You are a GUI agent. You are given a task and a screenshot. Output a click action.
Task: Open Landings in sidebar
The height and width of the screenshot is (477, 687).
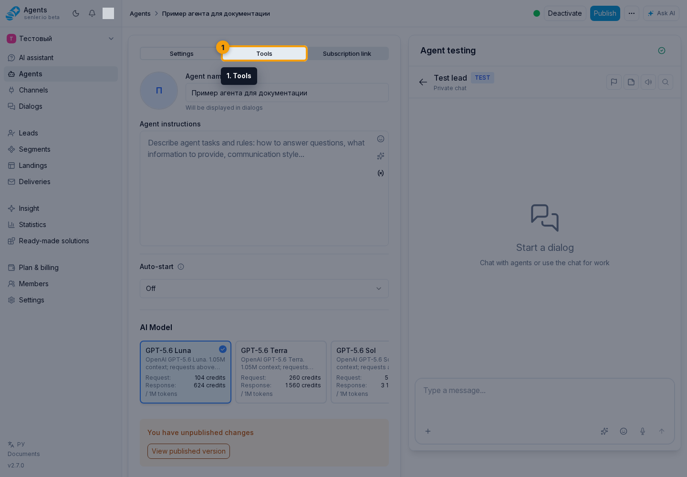(61, 166)
